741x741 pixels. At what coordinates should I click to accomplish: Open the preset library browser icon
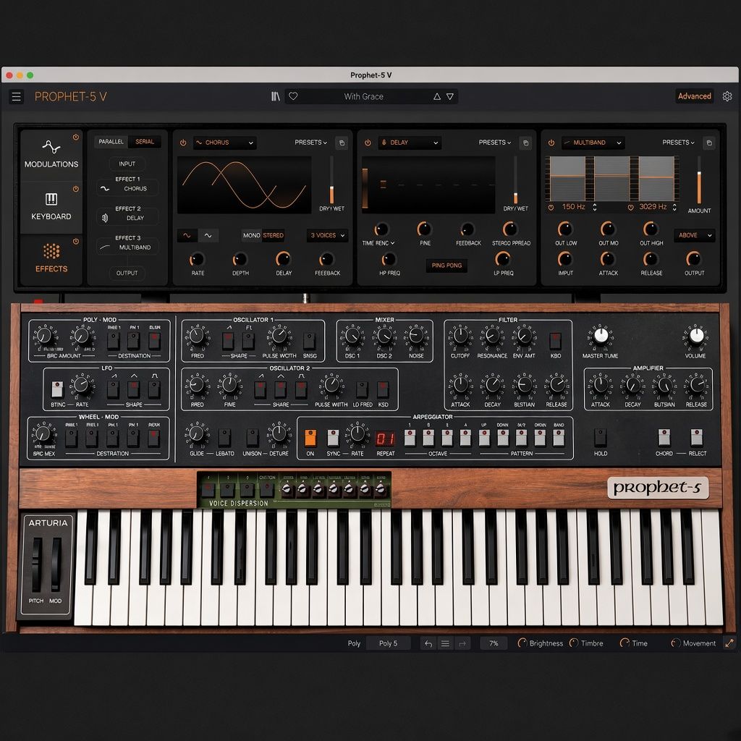click(x=276, y=96)
